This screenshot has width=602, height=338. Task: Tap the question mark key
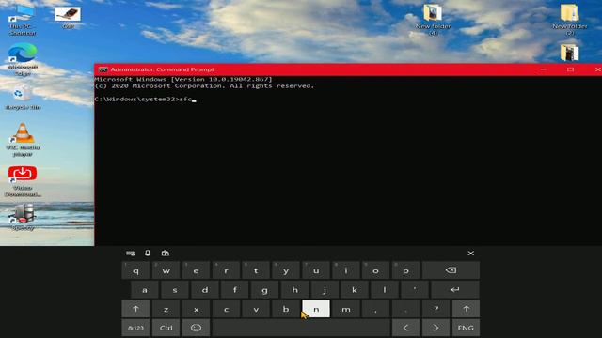436,309
